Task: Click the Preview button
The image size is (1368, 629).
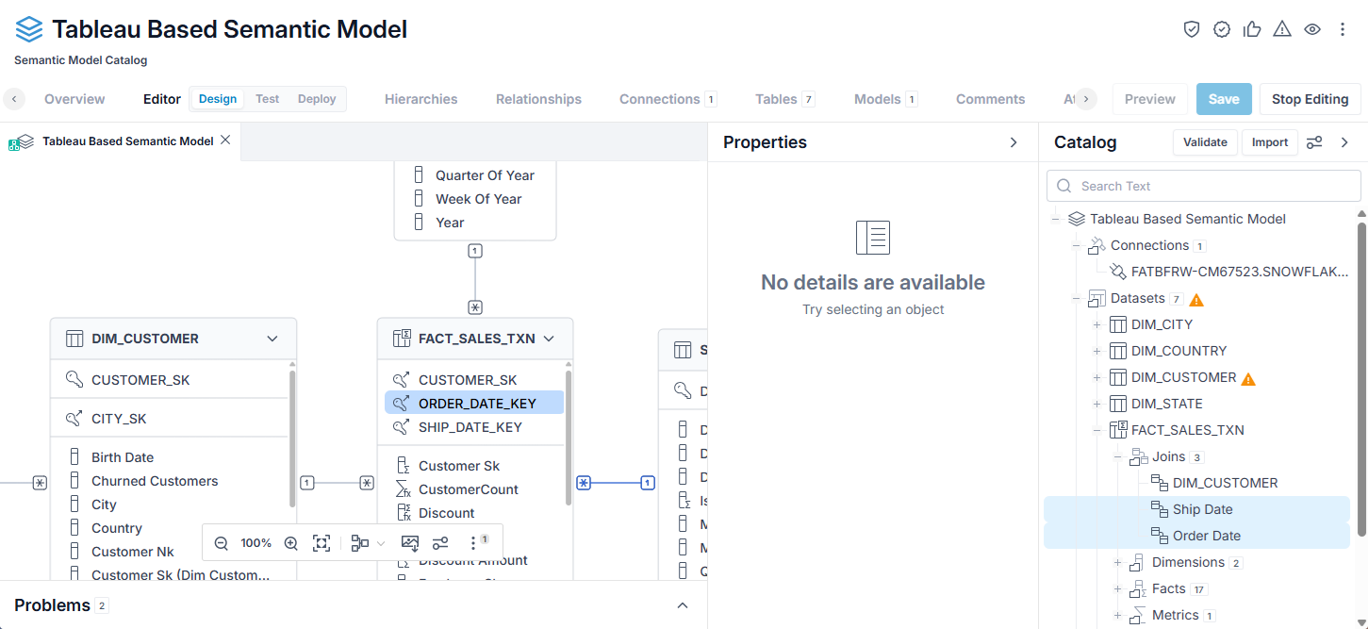Action: click(x=1150, y=99)
